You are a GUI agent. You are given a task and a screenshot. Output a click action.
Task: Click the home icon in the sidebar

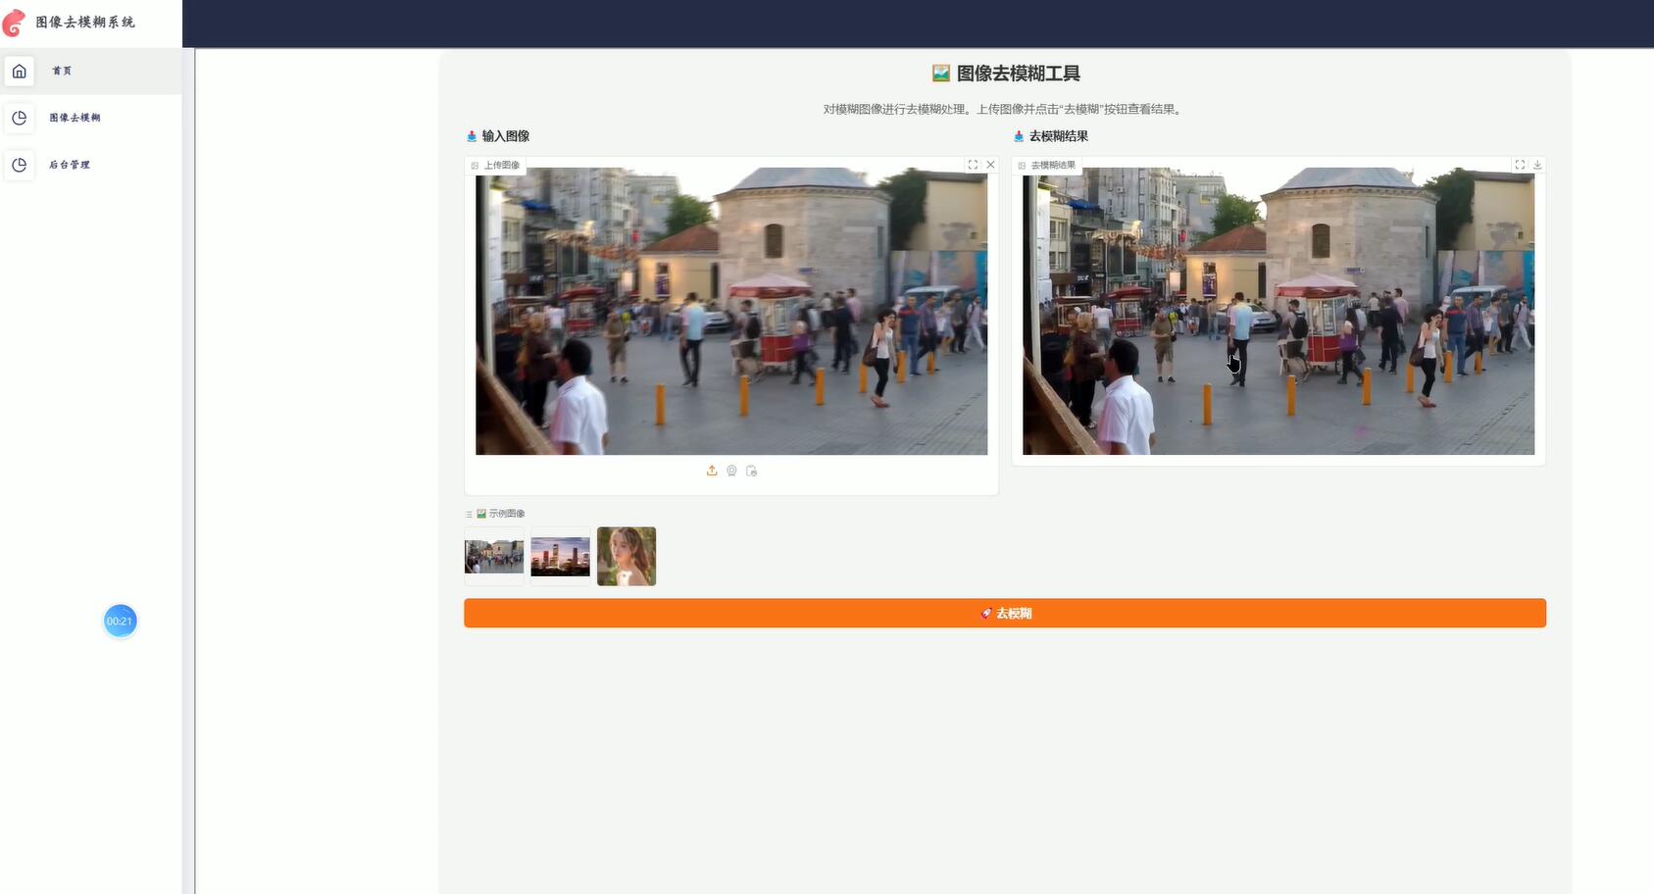pos(20,71)
